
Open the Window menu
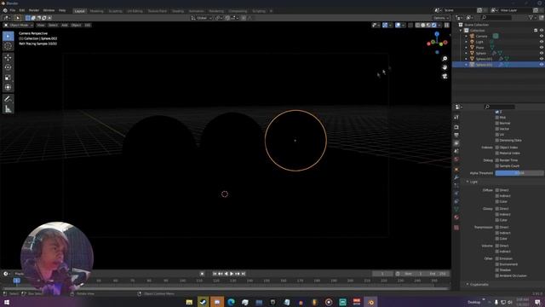pos(49,10)
